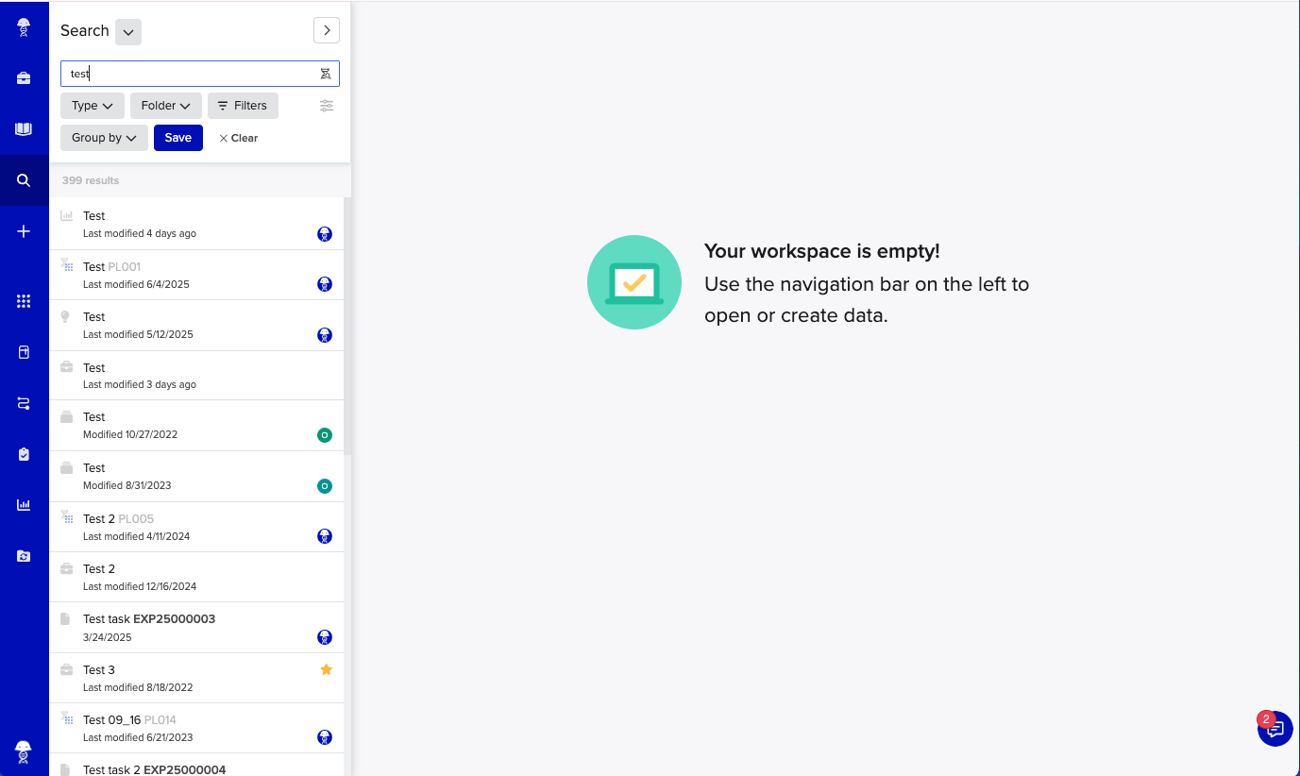The width and height of the screenshot is (1300, 776).
Task: Clear the search using Clear button
Action: coord(238,138)
